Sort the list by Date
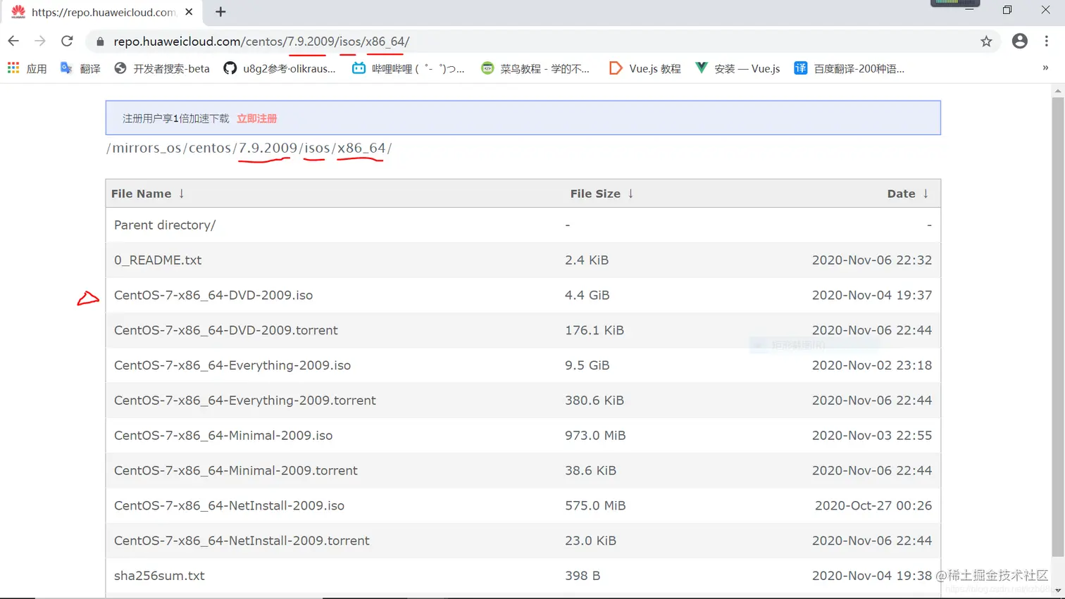The image size is (1065, 599). coord(908,194)
